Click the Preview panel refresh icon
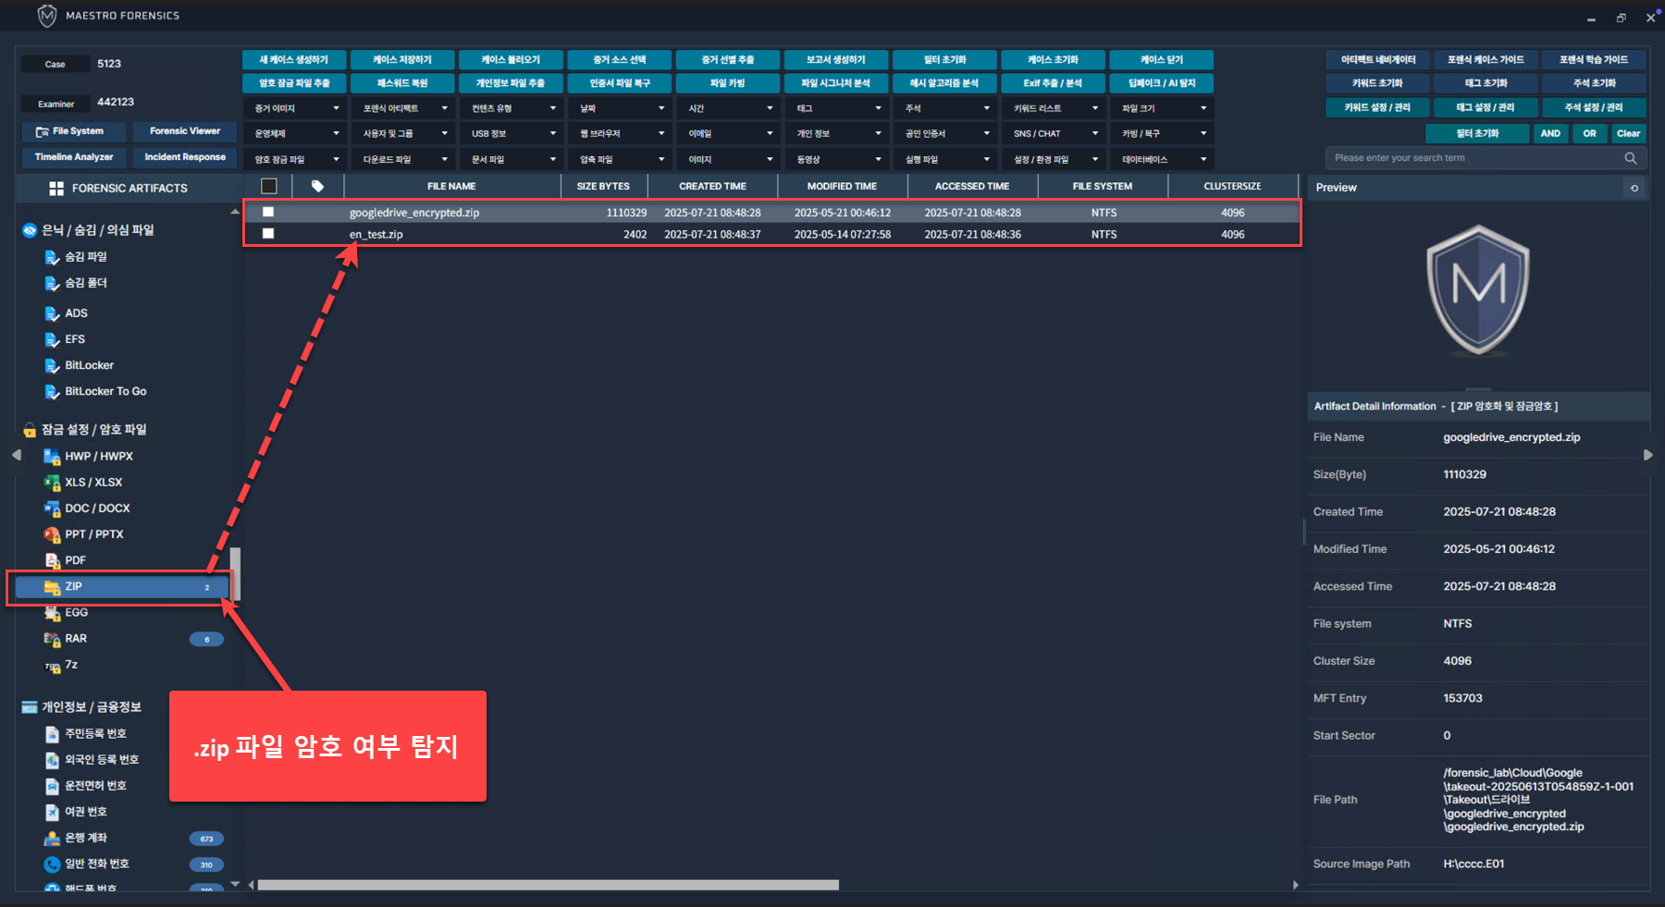 click(x=1634, y=188)
